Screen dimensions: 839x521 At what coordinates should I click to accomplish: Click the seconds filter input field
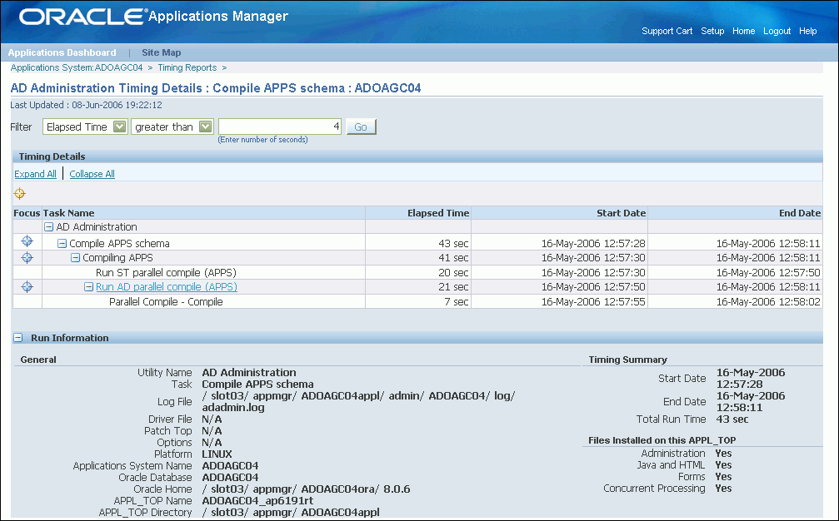coord(280,127)
